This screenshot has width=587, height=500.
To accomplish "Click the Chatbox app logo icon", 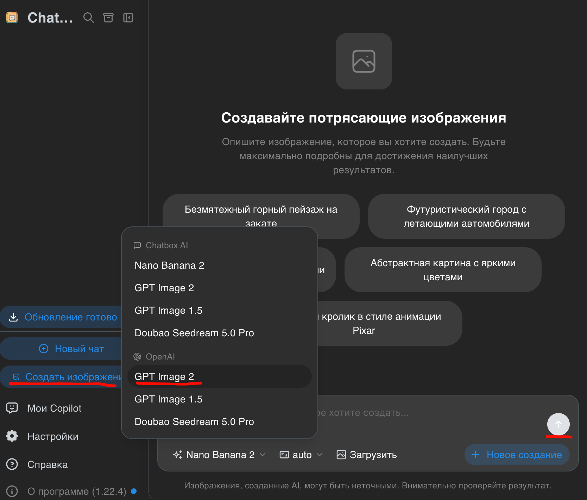I will 12,18.
